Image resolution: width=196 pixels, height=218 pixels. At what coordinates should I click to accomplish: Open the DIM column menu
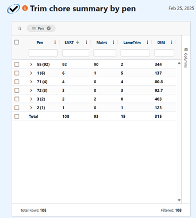[x=172, y=42]
